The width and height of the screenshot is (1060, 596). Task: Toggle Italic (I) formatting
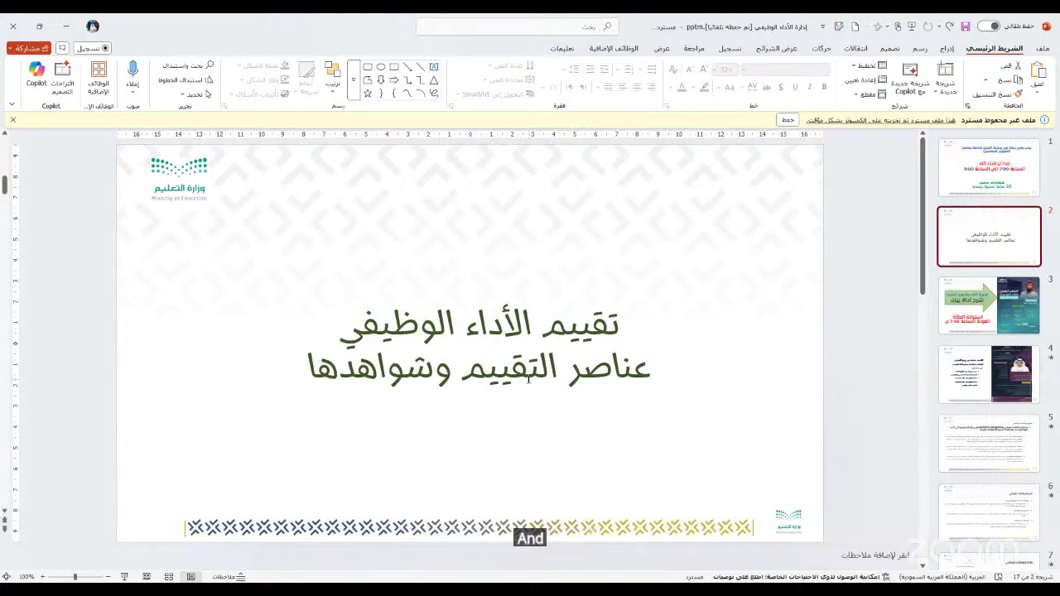809,87
